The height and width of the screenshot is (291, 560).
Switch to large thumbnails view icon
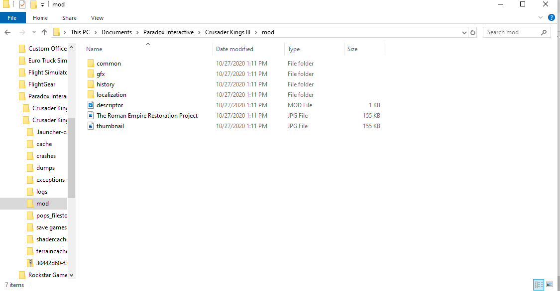click(550, 285)
